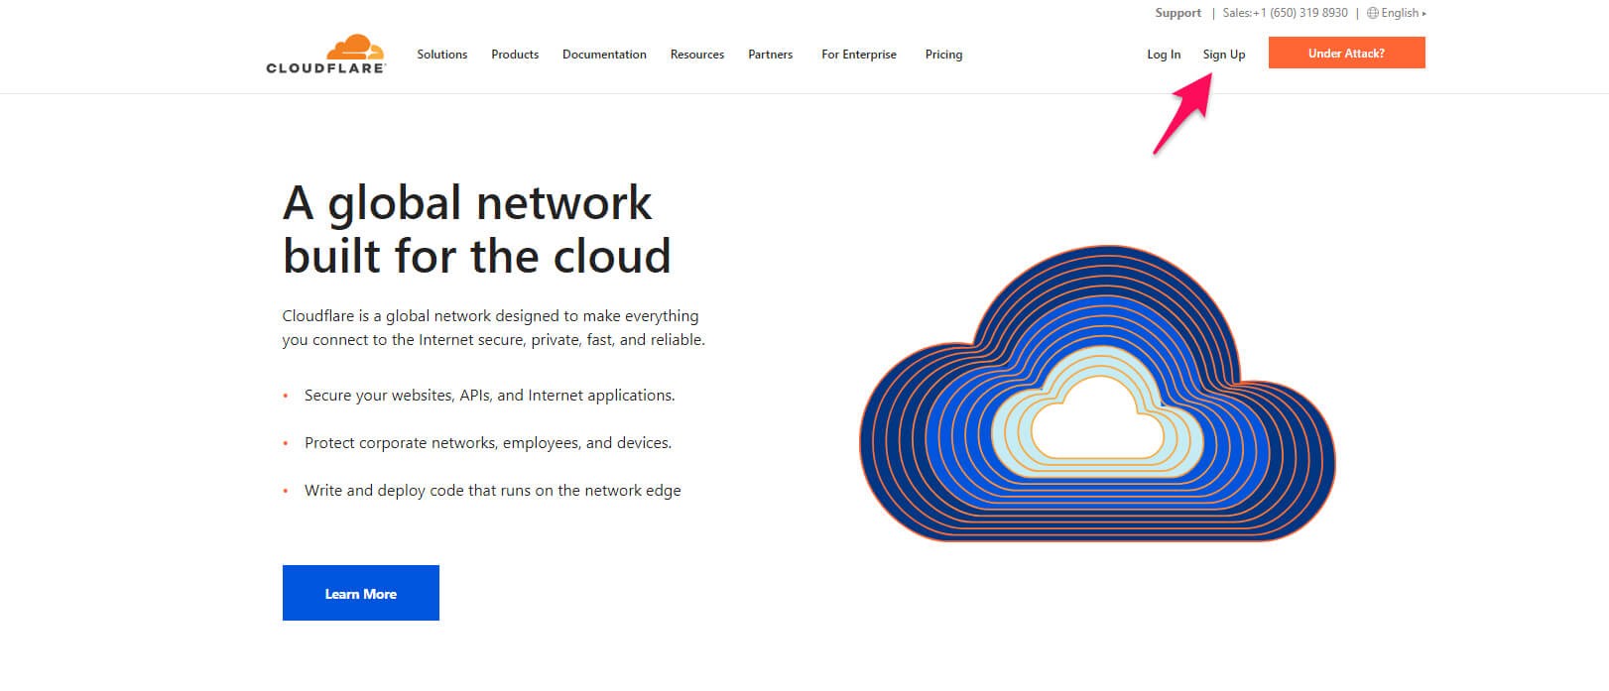The height and width of the screenshot is (691, 1609).
Task: Click the text 'Secure your websites, APIs, and Internet applications.'
Action: pyautogui.click(x=489, y=395)
